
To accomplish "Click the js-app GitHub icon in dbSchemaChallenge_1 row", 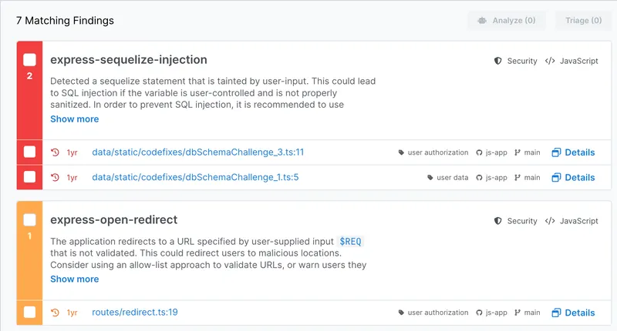I will [479, 177].
